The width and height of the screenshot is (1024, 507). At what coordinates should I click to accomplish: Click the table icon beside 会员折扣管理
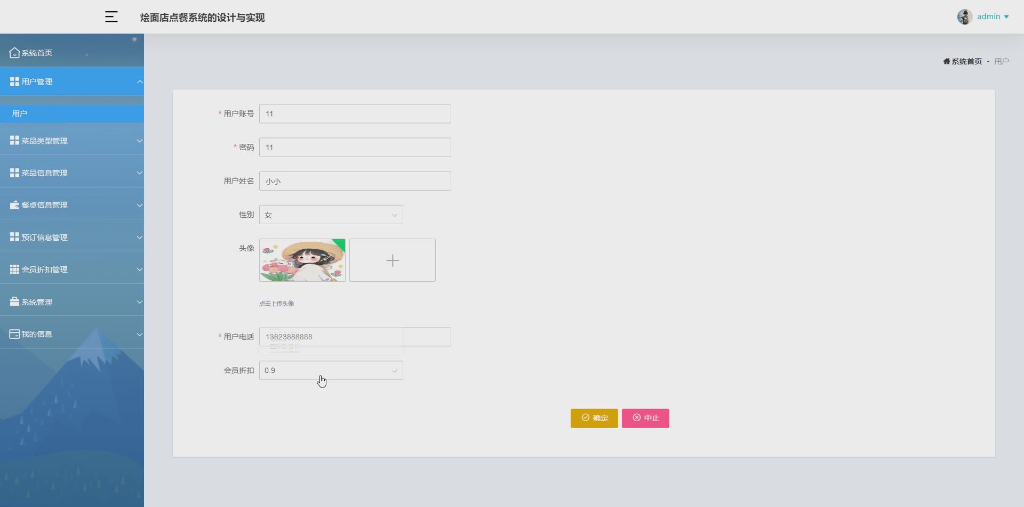14,269
